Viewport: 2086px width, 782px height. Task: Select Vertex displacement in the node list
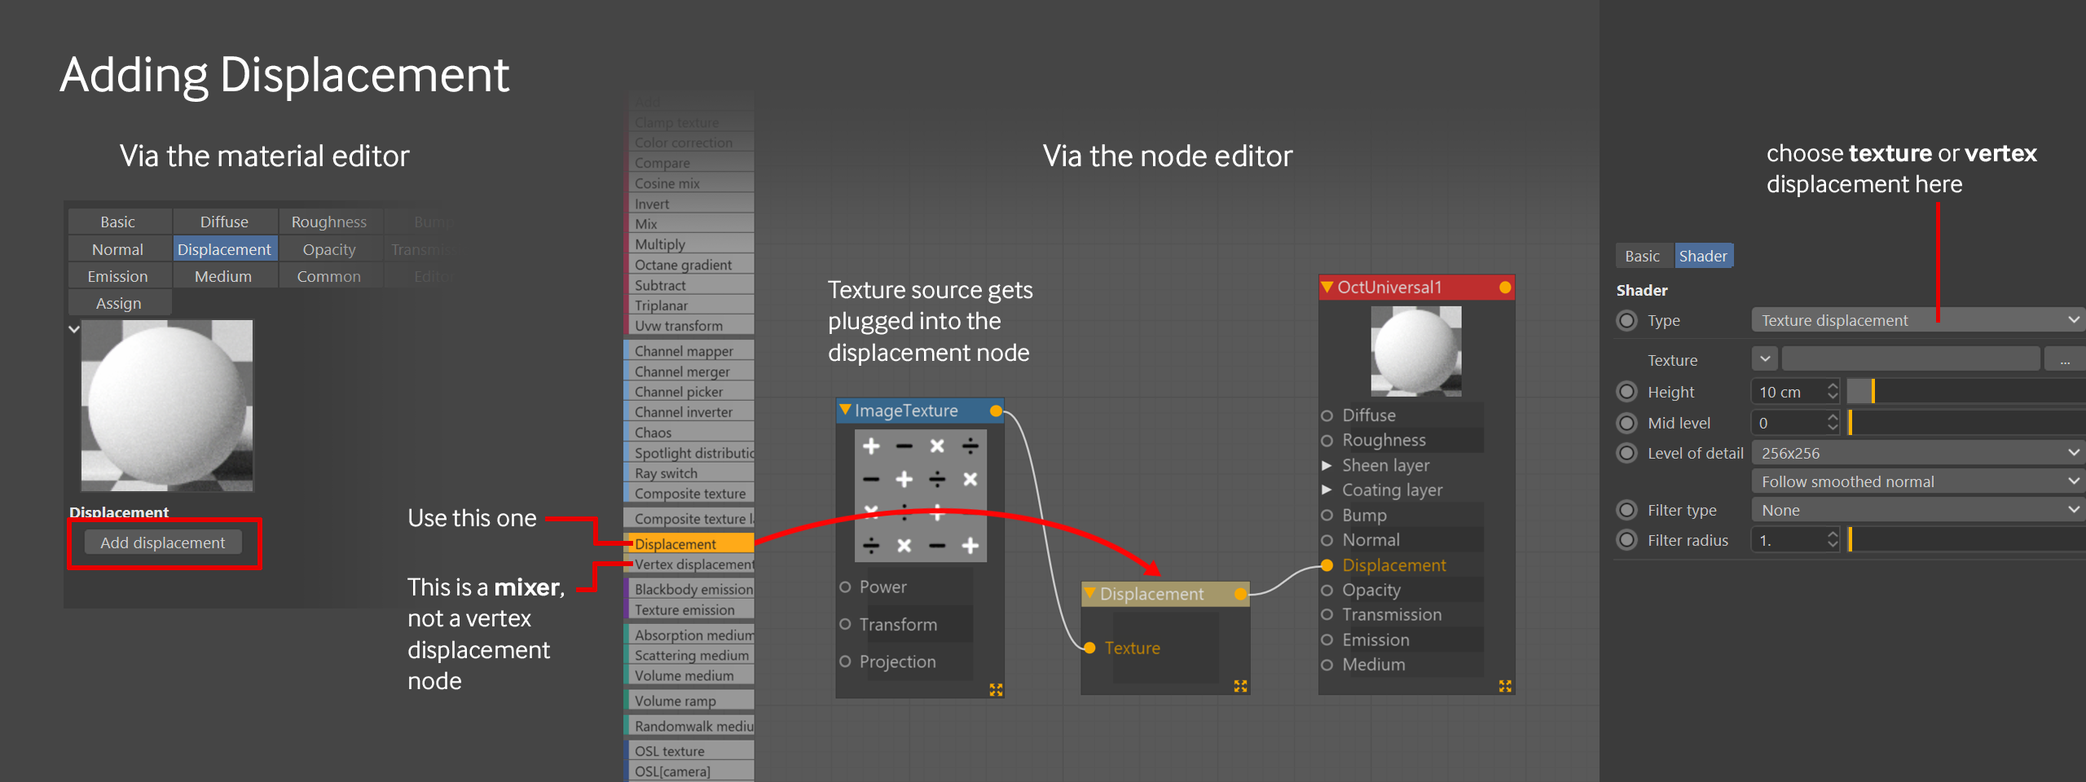[693, 565]
